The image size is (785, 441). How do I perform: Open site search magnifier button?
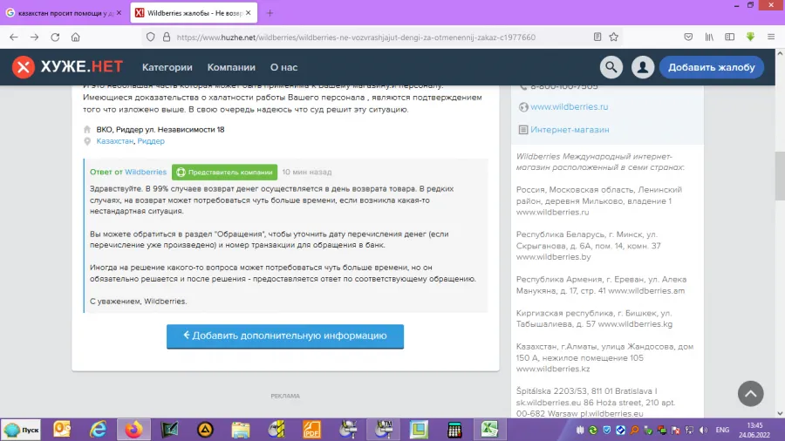(x=611, y=67)
